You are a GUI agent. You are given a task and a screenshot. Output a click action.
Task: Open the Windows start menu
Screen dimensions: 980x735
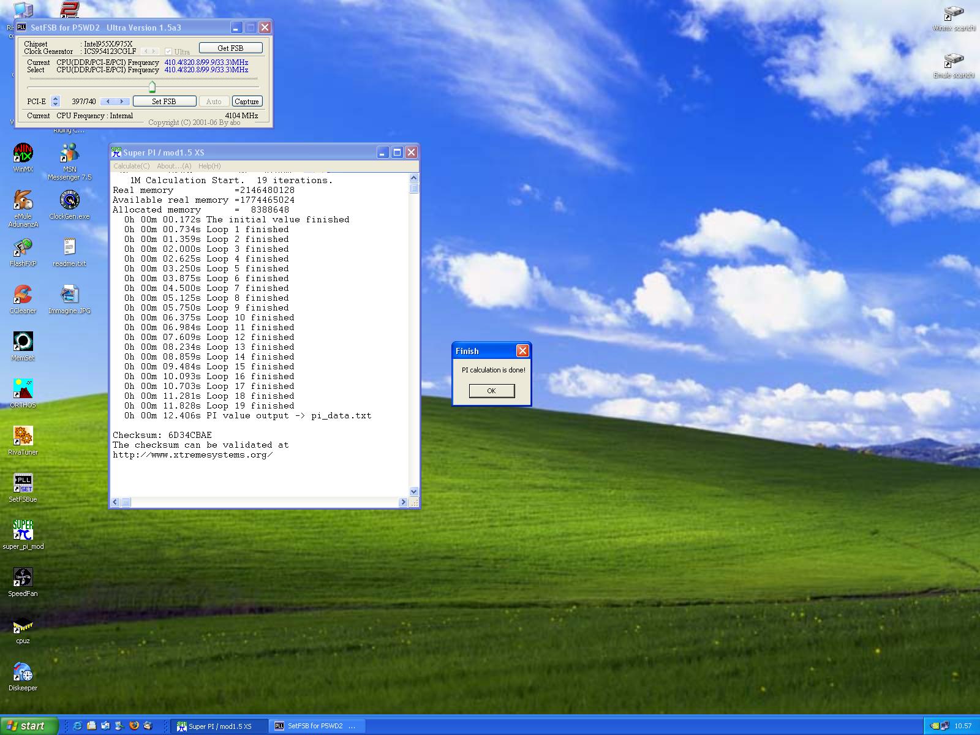tap(29, 726)
